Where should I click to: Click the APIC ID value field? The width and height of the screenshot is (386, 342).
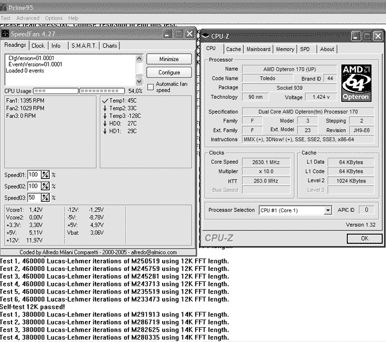pos(366,210)
